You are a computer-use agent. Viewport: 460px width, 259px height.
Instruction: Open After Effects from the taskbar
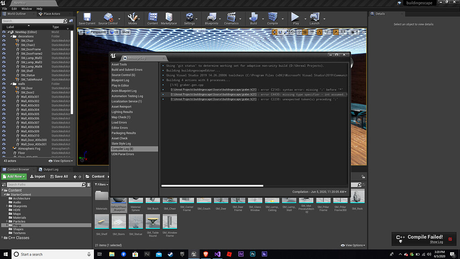point(241,255)
